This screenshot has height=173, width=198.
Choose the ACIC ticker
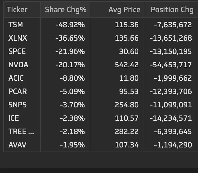pos(16,78)
